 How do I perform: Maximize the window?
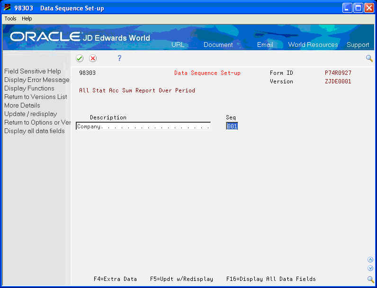point(358,8)
